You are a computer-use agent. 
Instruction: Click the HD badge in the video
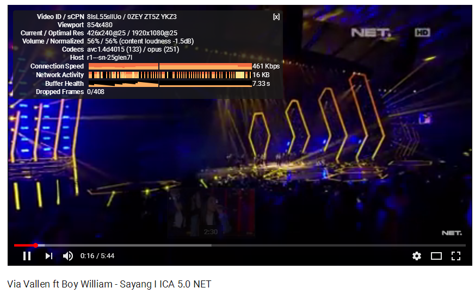422,33
